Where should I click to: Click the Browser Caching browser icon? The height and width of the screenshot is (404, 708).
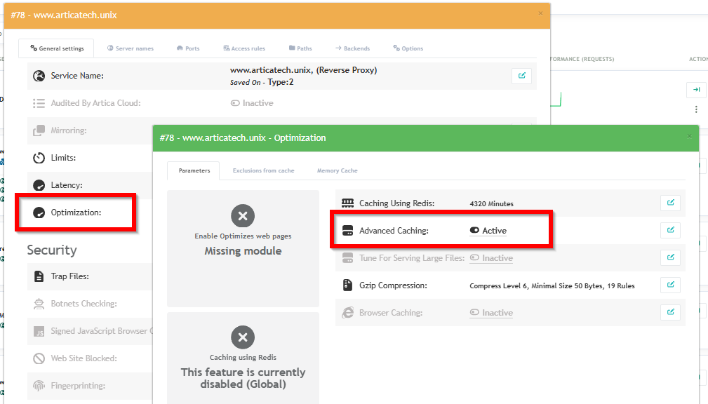click(347, 312)
